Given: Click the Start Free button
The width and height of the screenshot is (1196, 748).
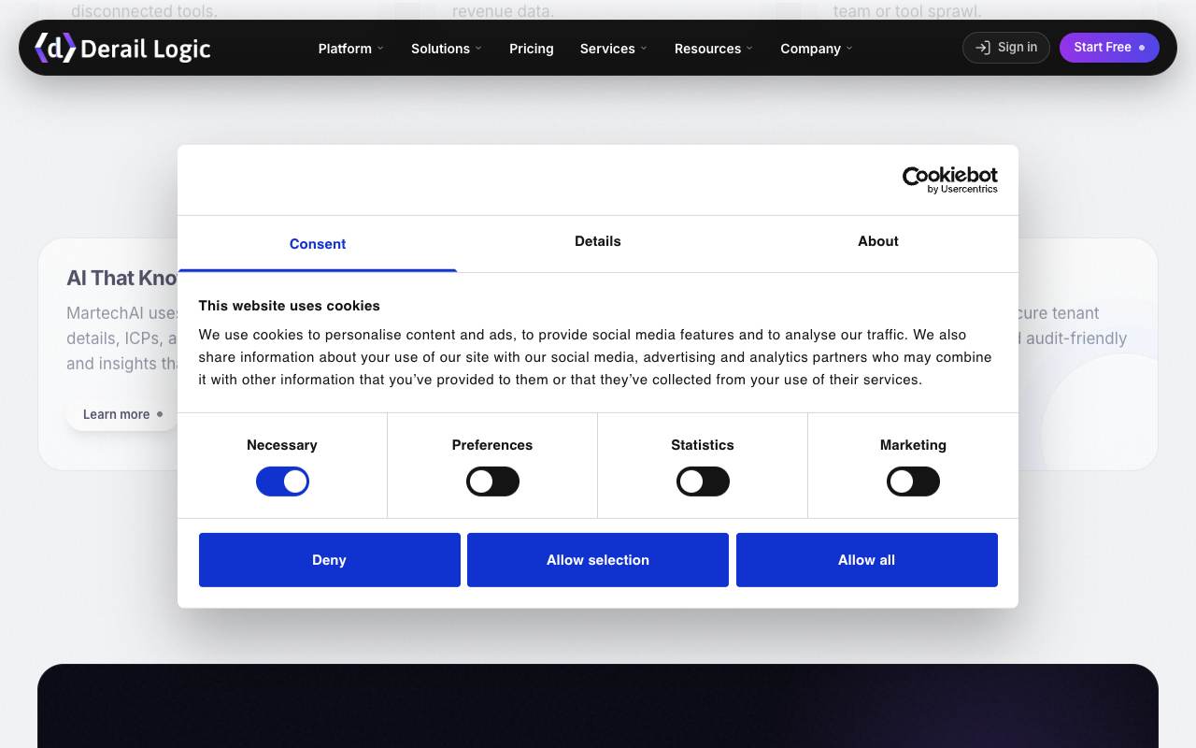Looking at the screenshot, I should click(x=1109, y=48).
